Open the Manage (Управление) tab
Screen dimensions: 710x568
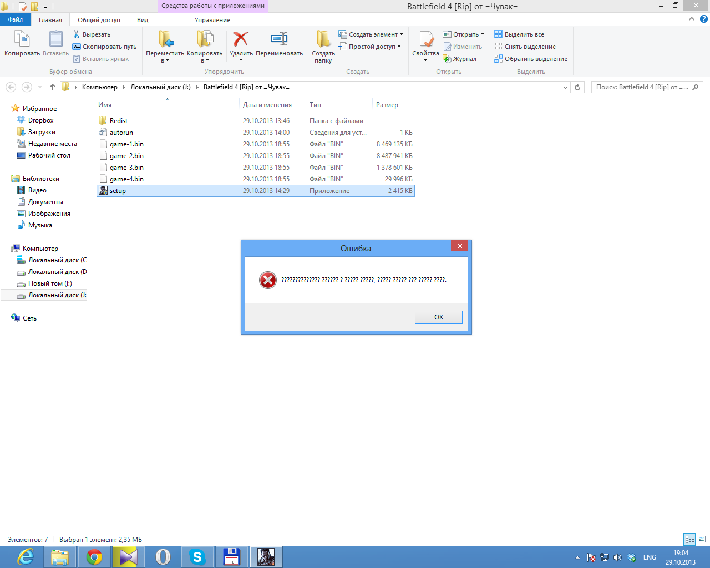[x=212, y=20]
